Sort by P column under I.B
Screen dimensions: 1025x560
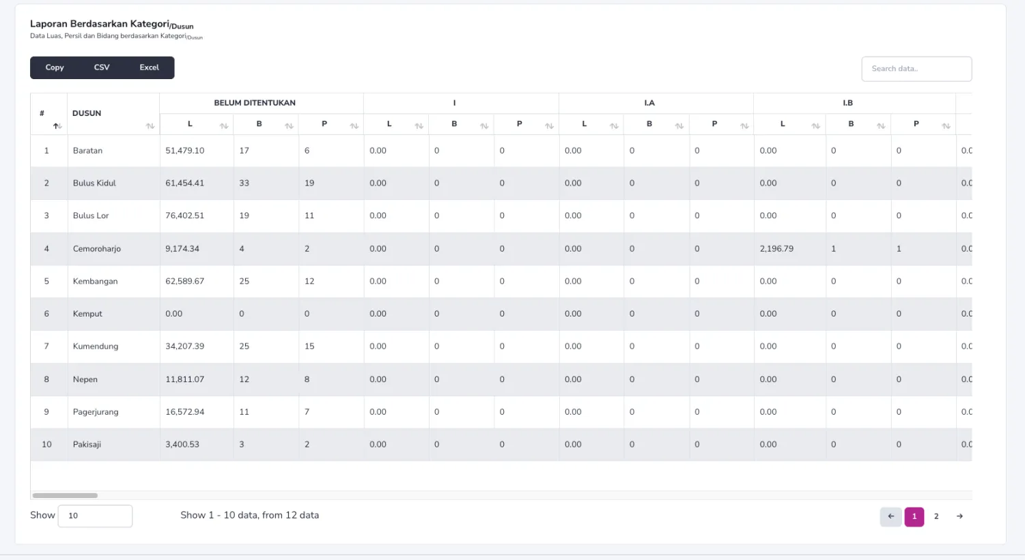(946, 126)
